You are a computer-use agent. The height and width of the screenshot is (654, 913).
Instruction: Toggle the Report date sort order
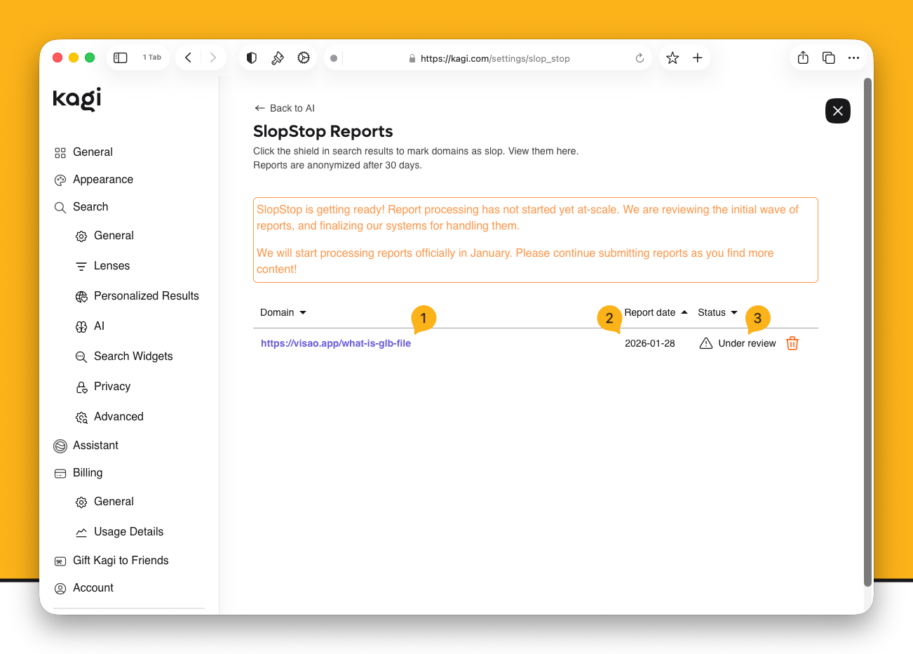[x=684, y=312]
